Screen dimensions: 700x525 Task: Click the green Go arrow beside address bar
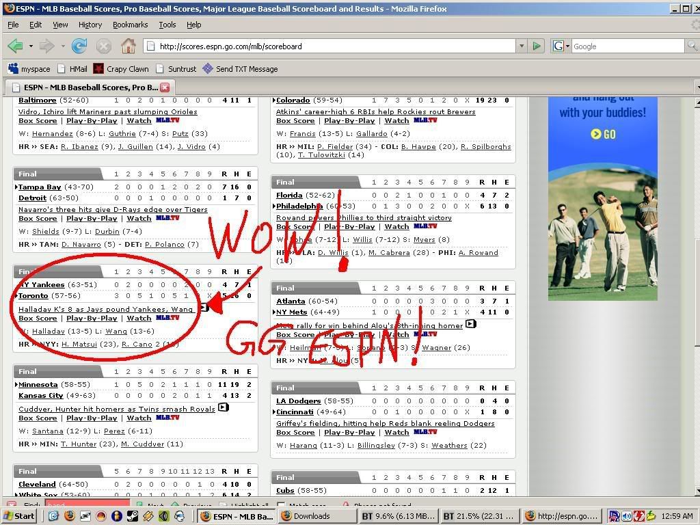click(537, 46)
